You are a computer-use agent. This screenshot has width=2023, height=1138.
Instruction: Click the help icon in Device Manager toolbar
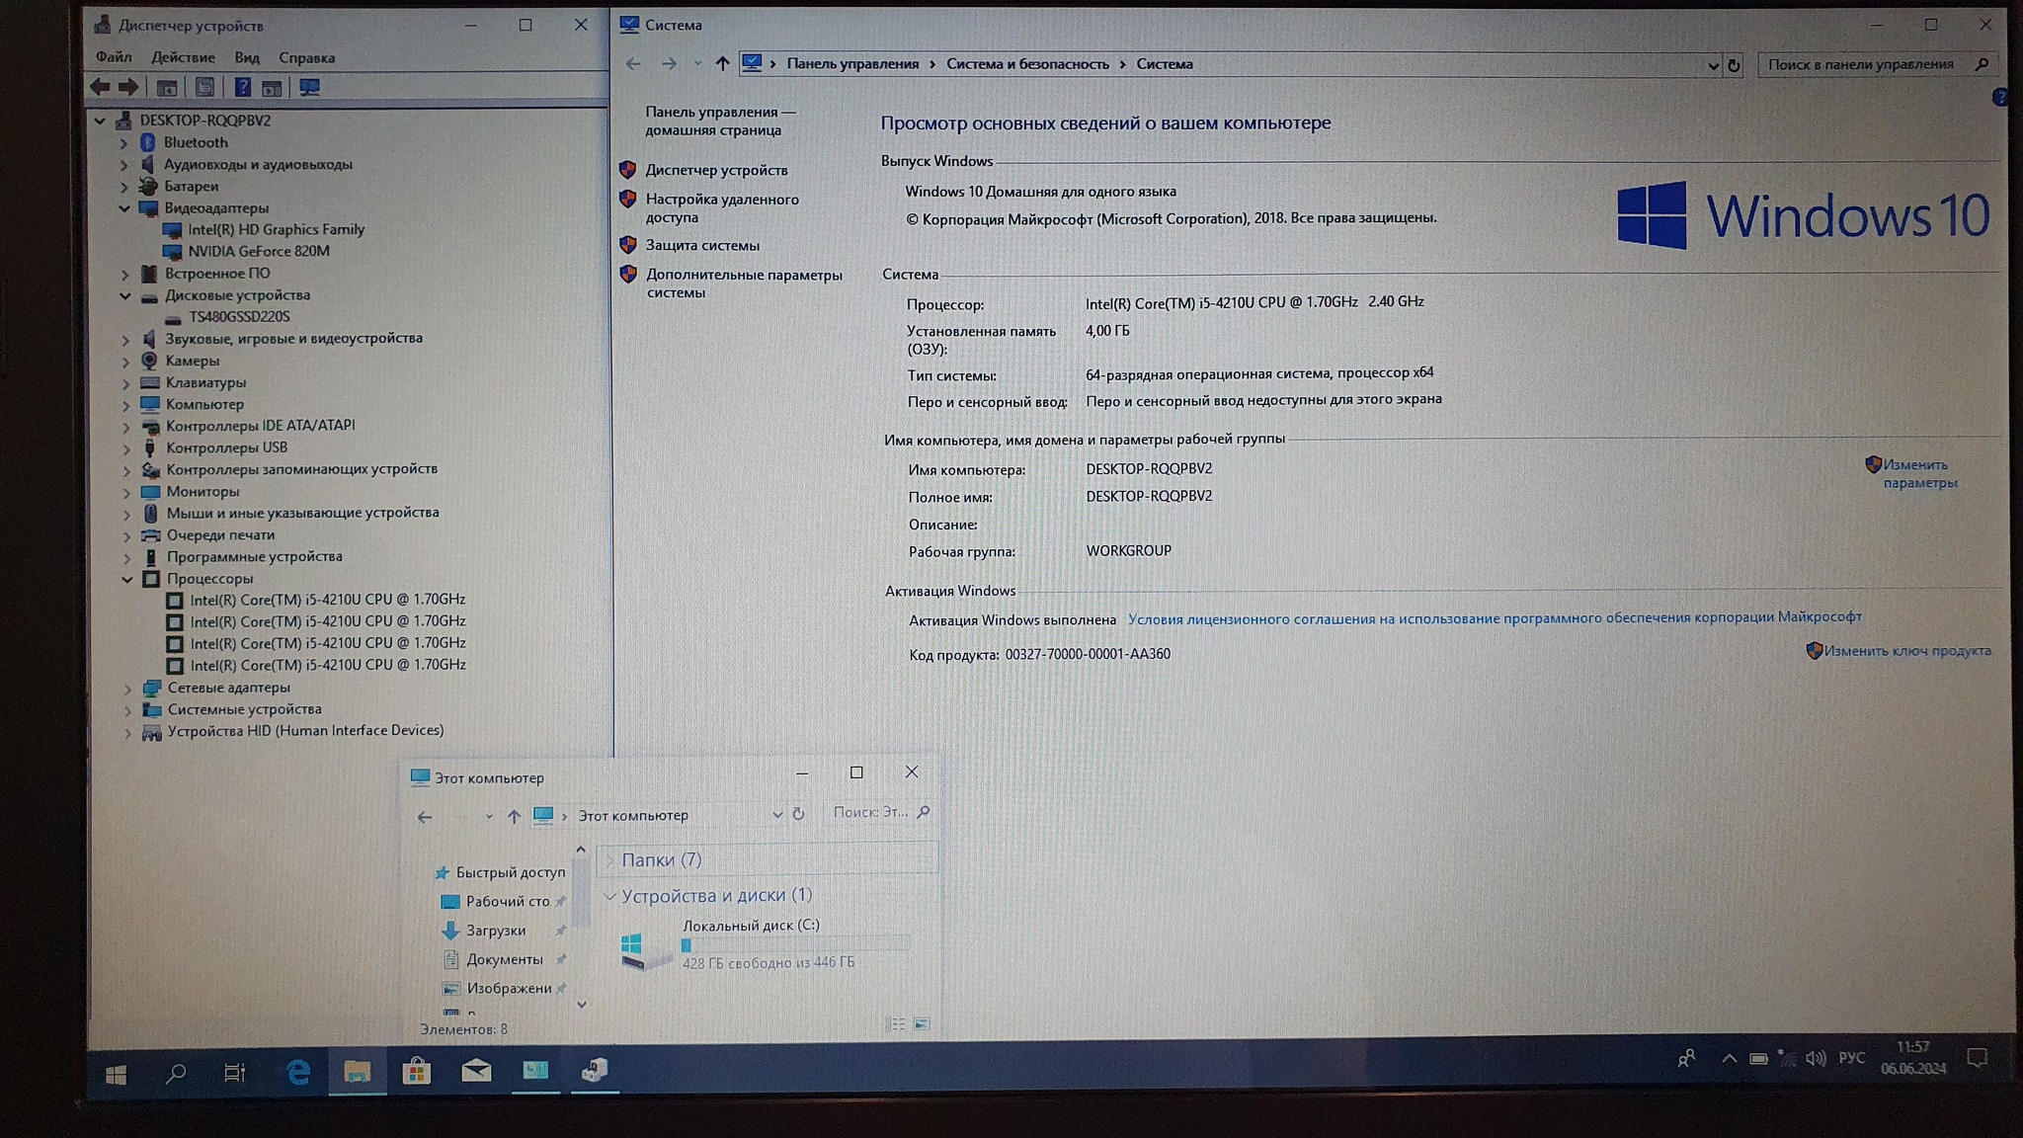[x=242, y=87]
